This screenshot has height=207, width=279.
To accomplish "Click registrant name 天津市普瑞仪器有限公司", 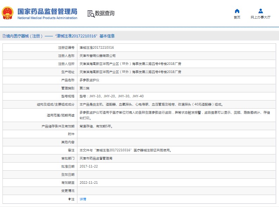I will click(97, 56).
